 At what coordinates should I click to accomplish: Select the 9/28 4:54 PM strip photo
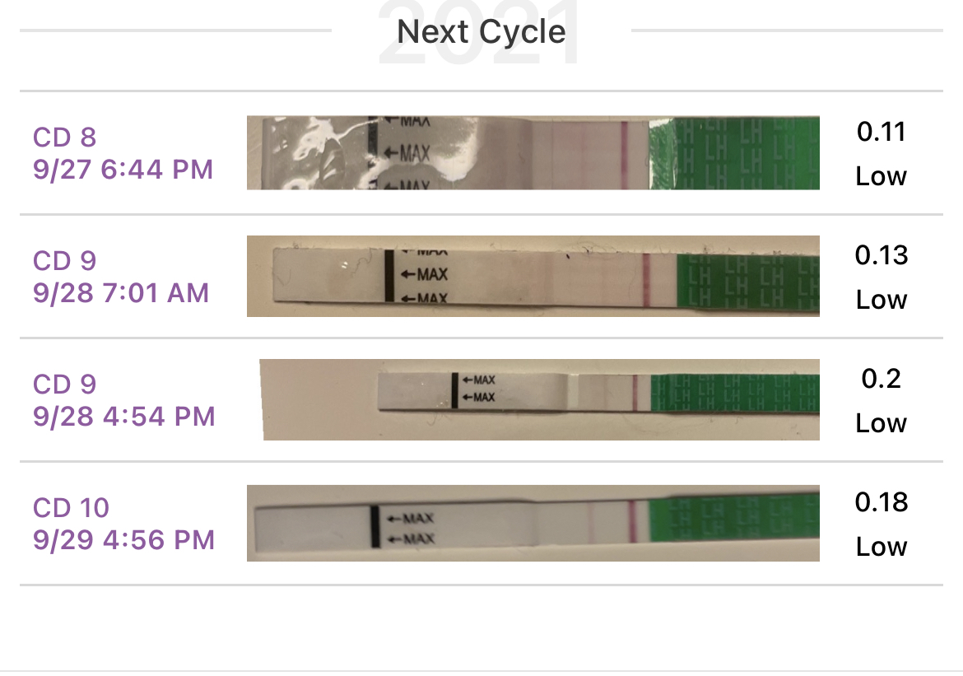click(x=541, y=399)
